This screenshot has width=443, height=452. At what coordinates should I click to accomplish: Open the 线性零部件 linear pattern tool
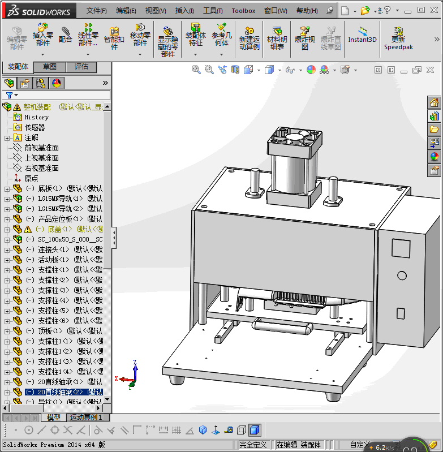(x=88, y=35)
